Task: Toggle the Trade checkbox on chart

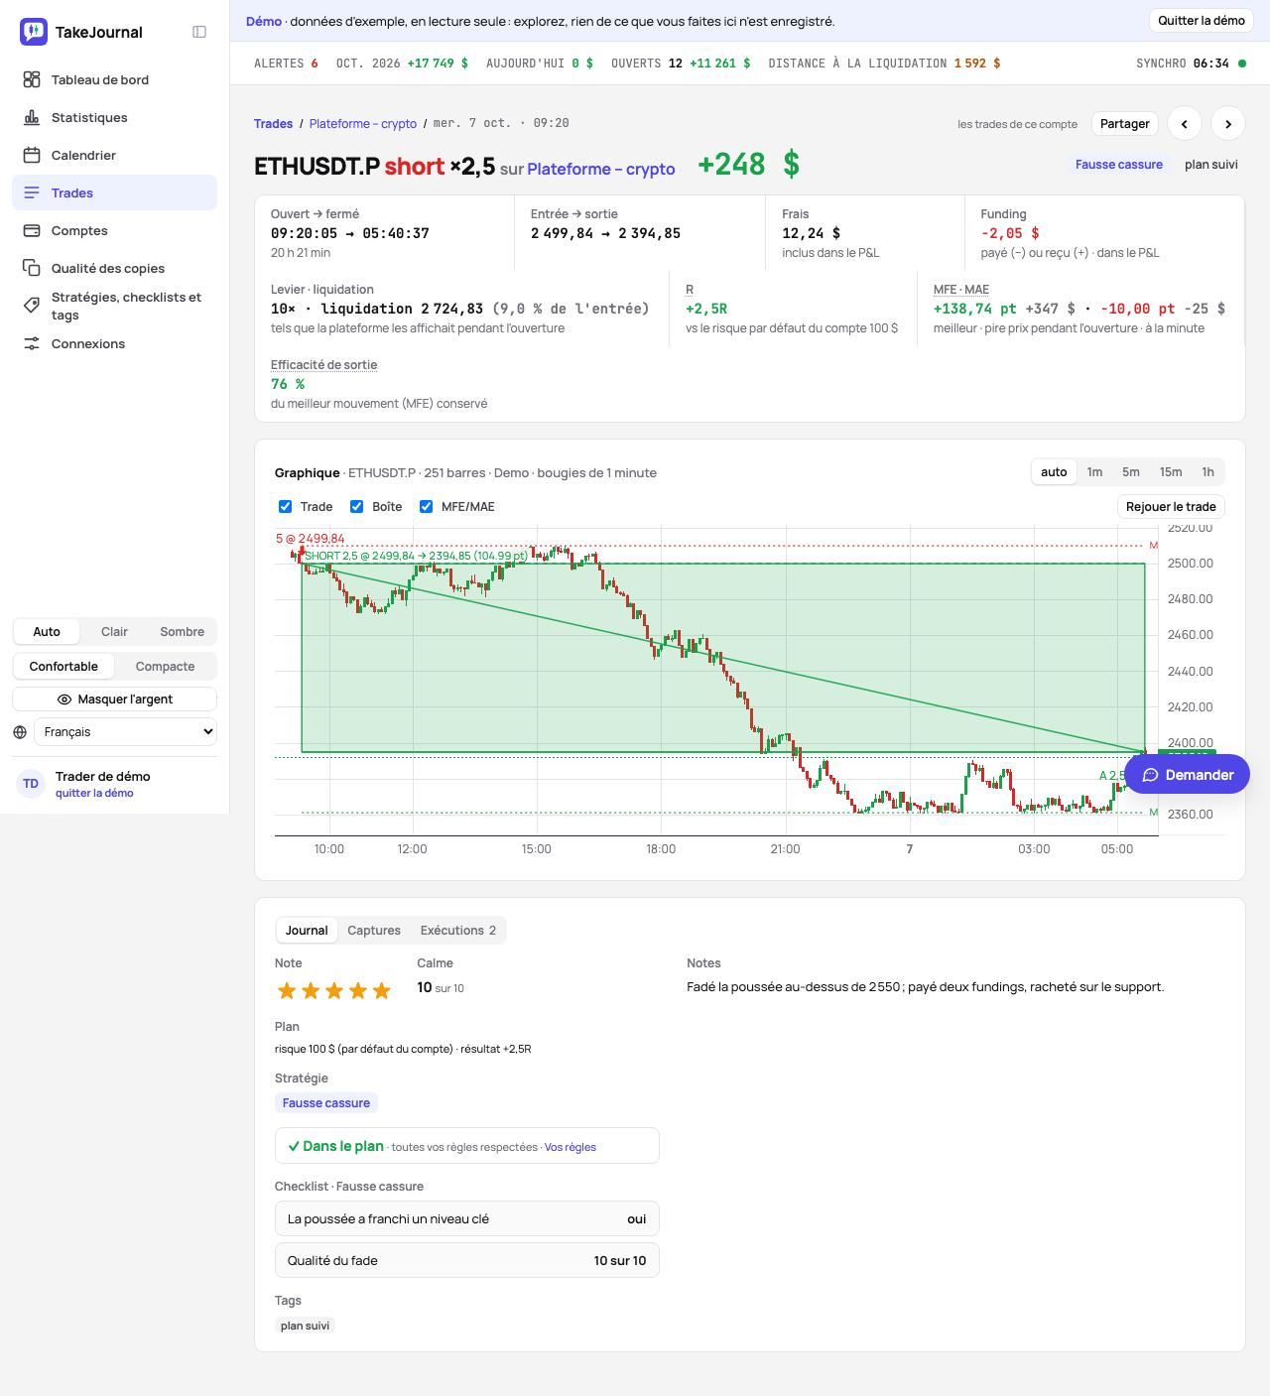Action: click(x=286, y=506)
